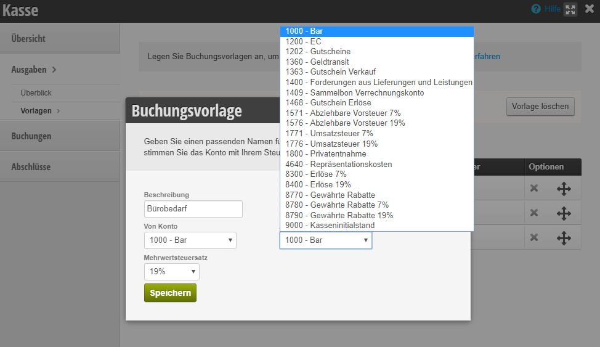Delete the third row with X icon

point(534,237)
